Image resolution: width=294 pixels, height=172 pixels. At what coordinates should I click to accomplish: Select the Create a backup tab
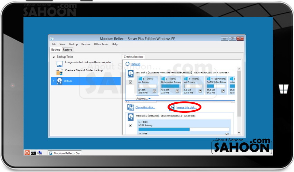pyautogui.click(x=133, y=57)
